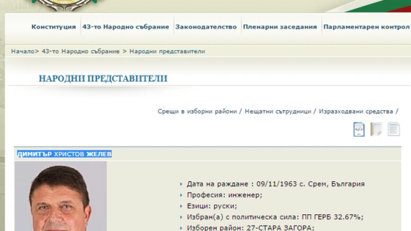Image resolution: width=411 pixels, height=231 pixels.
Task: Click the deputy's portrait photo
Action: [60, 198]
